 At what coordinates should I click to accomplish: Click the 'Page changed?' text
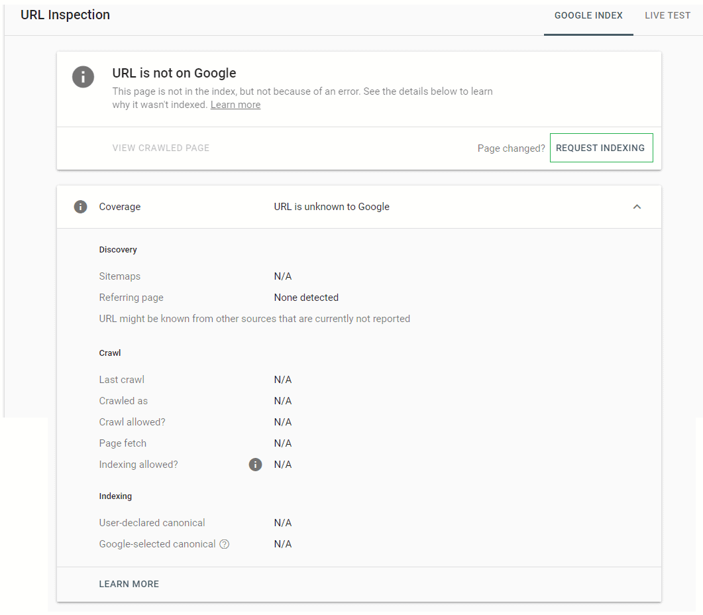point(511,148)
